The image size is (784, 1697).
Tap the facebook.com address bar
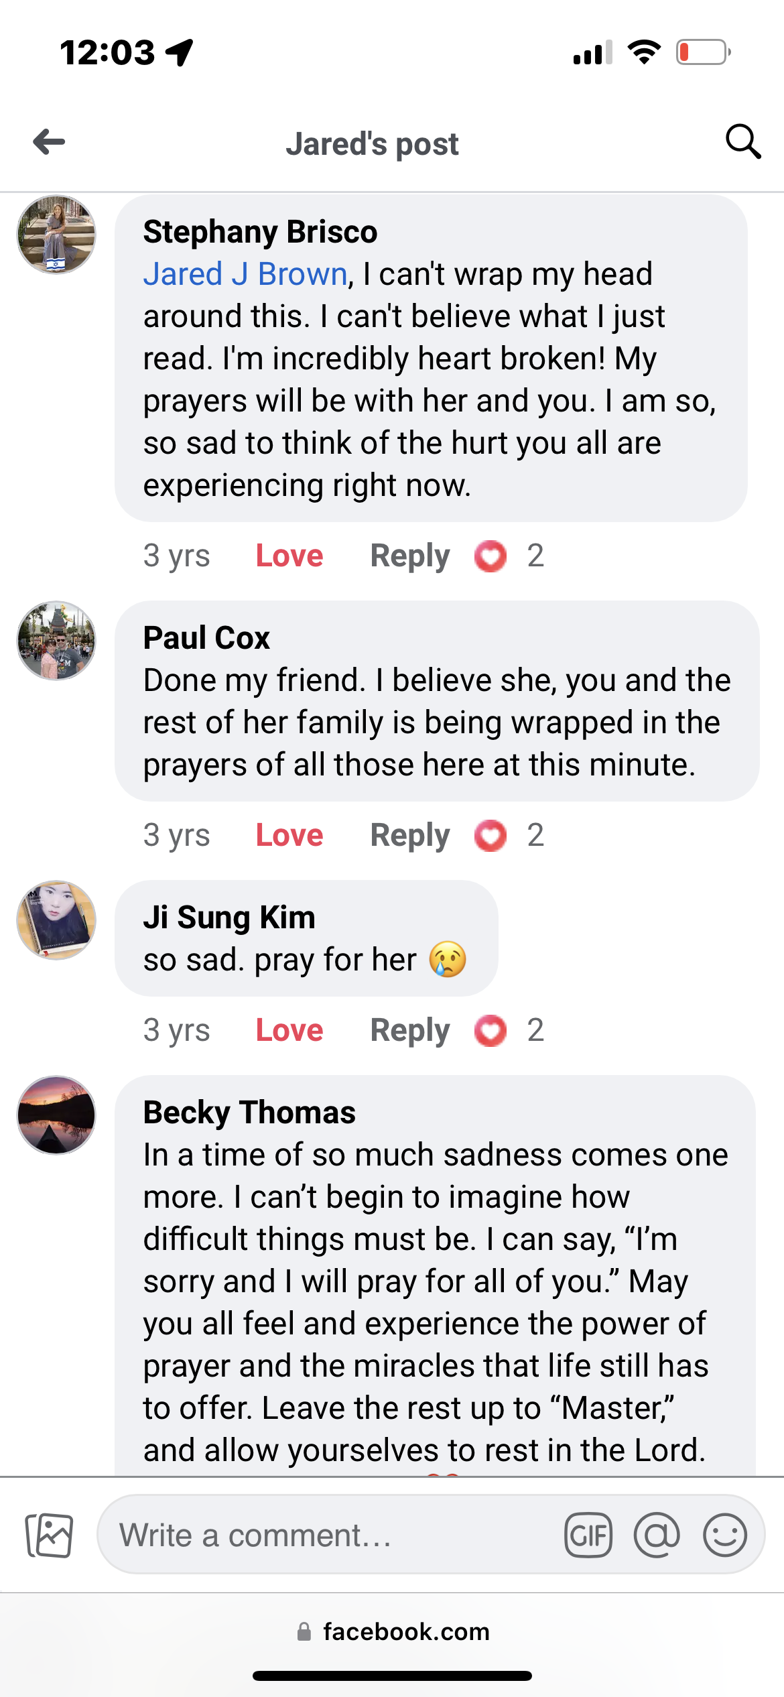click(393, 1632)
